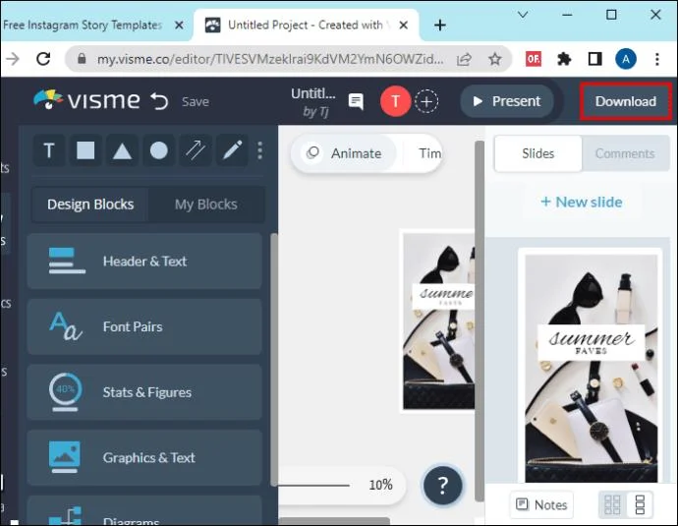Screen dimensions: 678x526
Task: Open the Graphics & Text block
Action: 144,457
